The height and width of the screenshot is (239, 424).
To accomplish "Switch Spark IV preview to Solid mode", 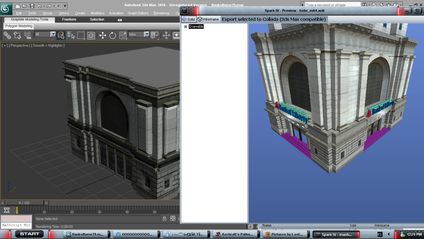I will [x=188, y=19].
